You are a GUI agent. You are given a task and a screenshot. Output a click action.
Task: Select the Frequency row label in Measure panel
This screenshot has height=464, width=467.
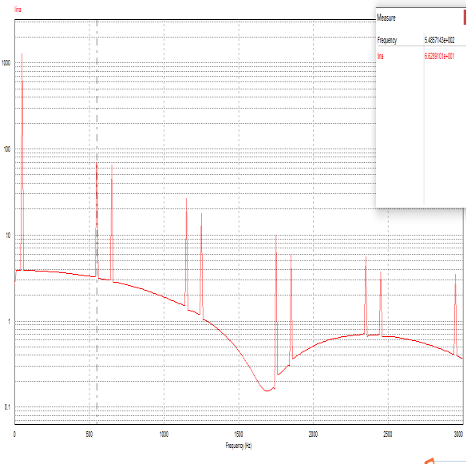[x=387, y=40]
